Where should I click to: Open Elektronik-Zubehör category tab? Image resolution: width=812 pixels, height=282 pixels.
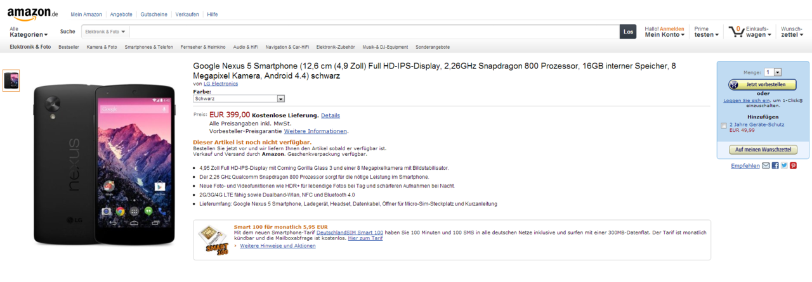click(x=336, y=47)
